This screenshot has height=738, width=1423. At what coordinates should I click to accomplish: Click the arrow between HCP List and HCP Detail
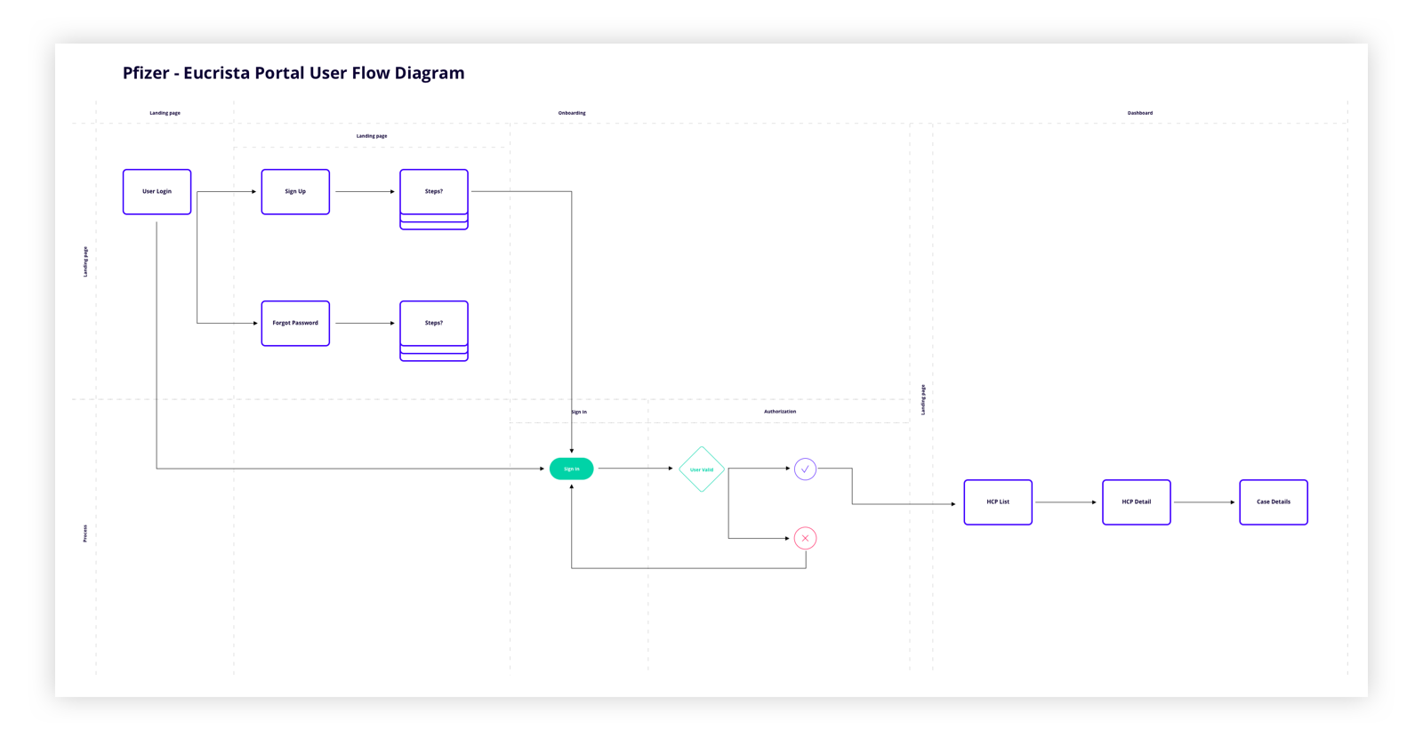pyautogui.click(x=1065, y=502)
